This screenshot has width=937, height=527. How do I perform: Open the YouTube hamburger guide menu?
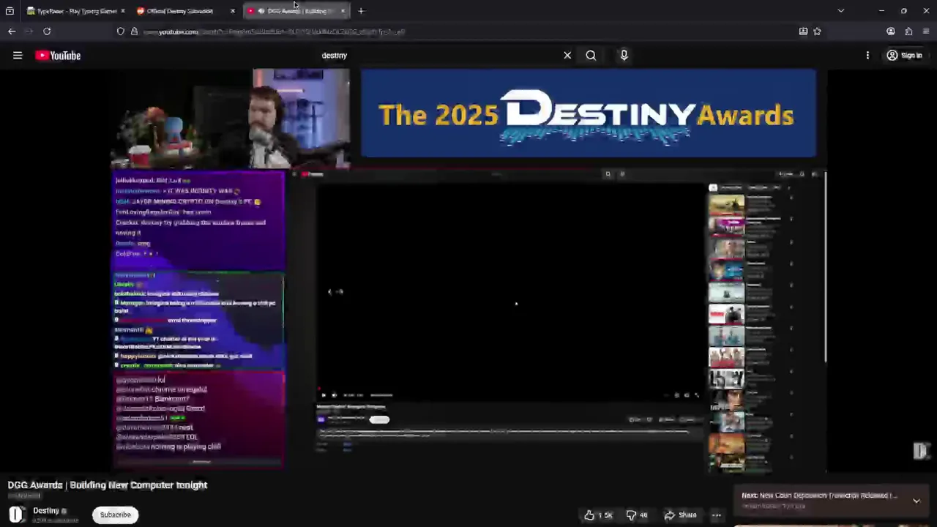18,56
